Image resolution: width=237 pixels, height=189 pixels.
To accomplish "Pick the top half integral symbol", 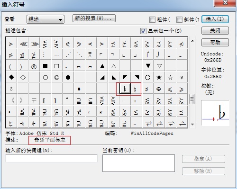I will [148, 54].
